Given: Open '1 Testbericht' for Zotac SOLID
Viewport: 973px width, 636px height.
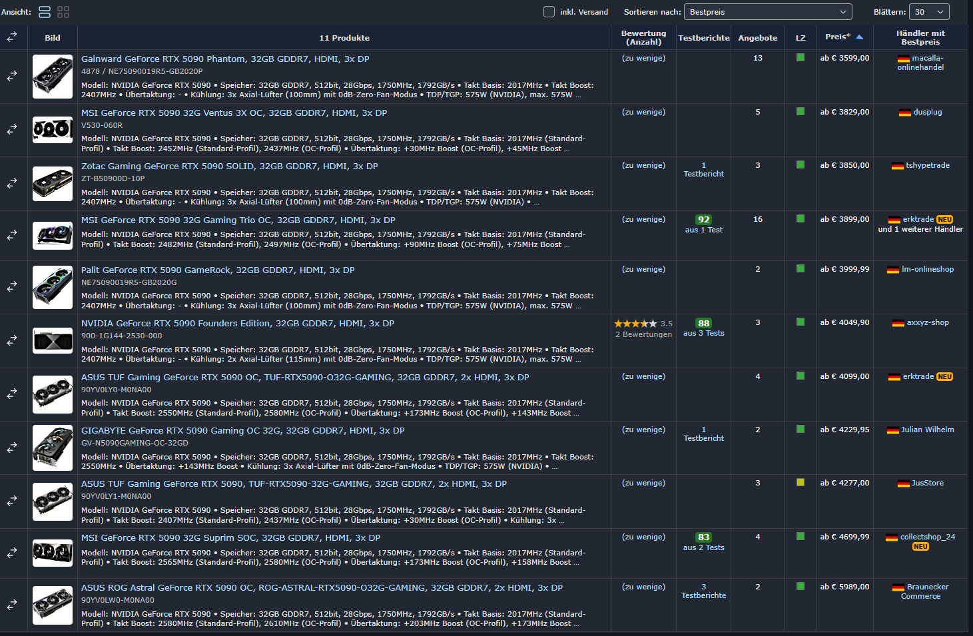Looking at the screenshot, I should (x=704, y=170).
